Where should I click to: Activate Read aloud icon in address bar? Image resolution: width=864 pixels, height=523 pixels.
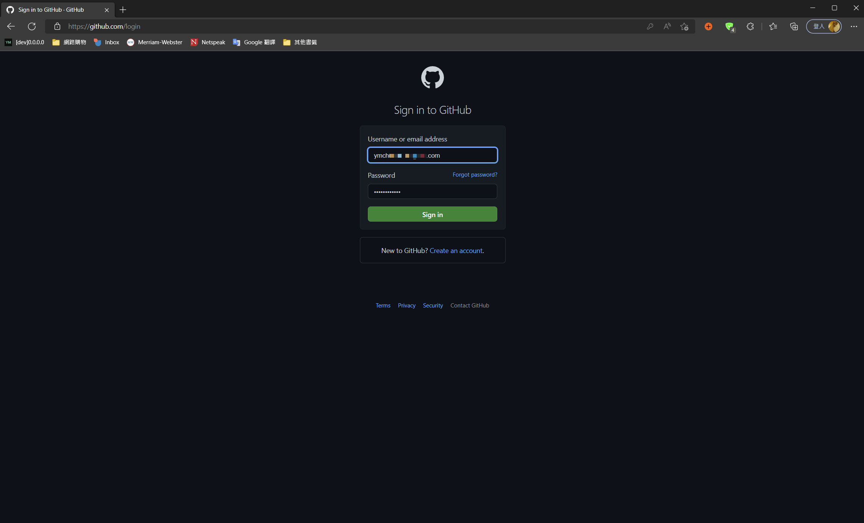click(x=667, y=26)
